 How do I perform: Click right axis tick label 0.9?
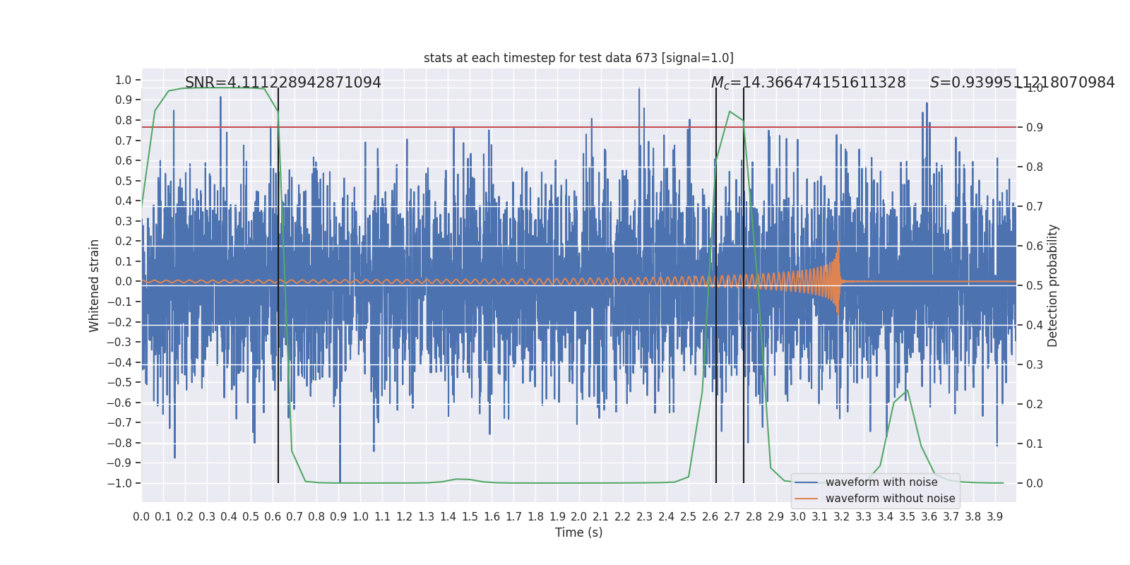(1035, 127)
